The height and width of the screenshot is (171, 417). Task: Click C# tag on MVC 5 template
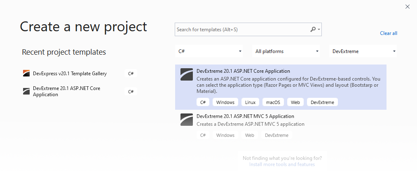point(203,135)
